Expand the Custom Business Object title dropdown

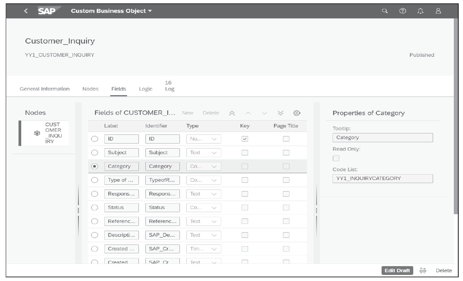[149, 11]
